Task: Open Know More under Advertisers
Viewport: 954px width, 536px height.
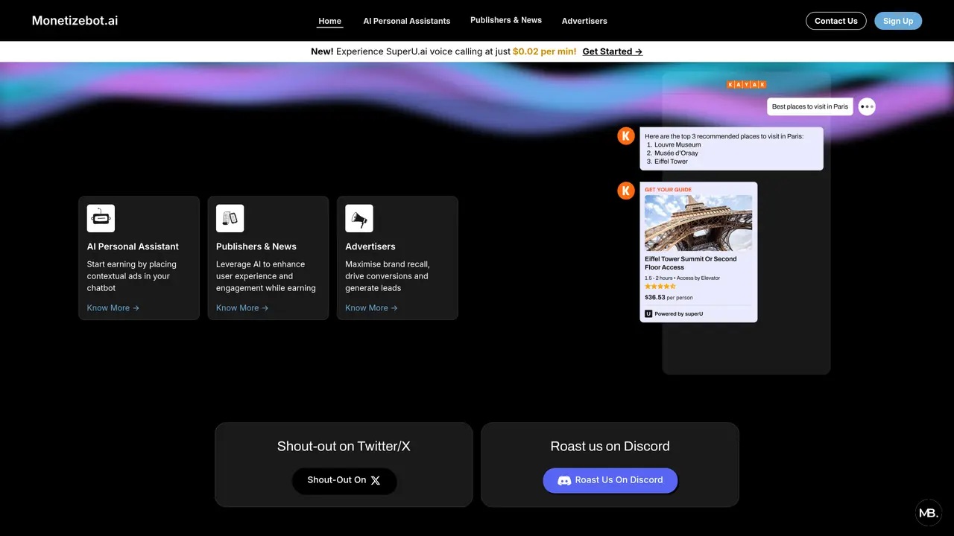Action: tap(371, 307)
